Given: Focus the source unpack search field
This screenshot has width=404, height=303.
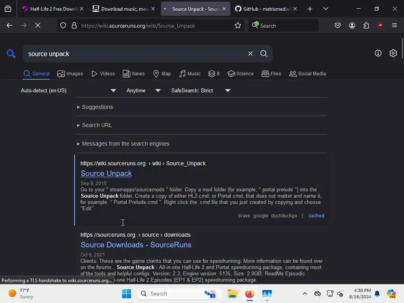Looking at the screenshot, I should click(x=135, y=54).
